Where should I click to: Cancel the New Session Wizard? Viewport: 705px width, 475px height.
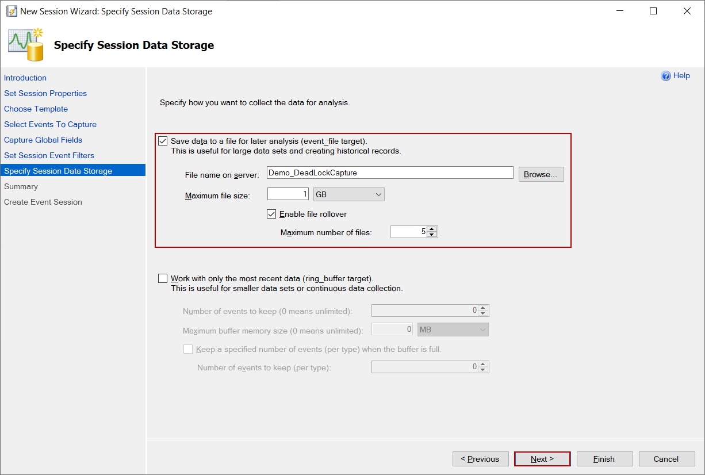(666, 459)
